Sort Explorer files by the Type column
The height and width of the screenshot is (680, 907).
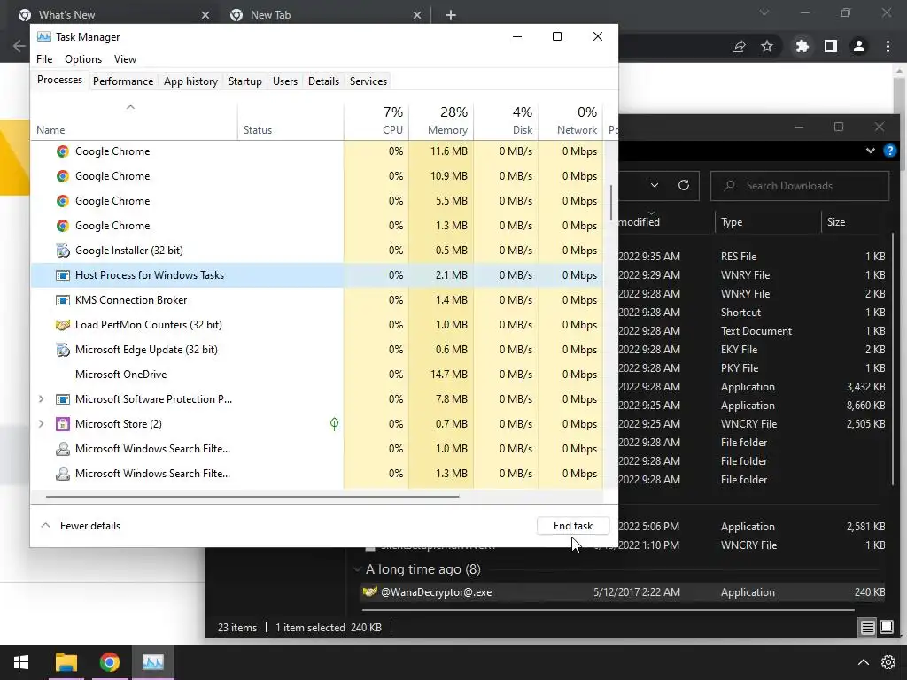[x=768, y=222]
